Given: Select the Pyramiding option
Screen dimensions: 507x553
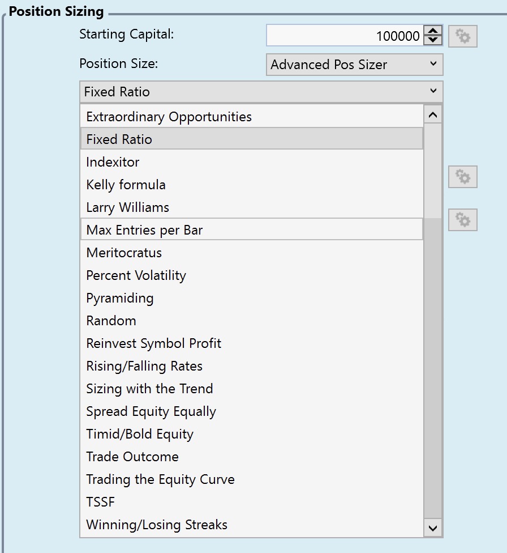Looking at the screenshot, I should pos(119,298).
